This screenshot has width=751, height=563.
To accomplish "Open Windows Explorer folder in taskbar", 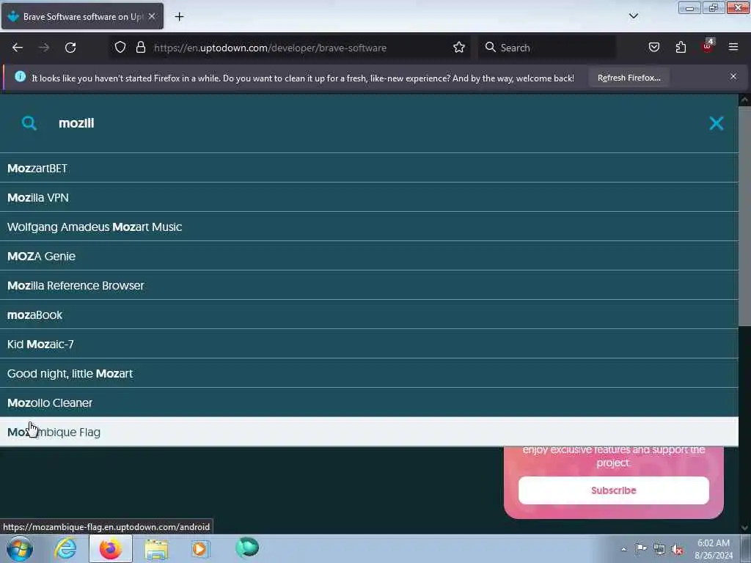I will 156,549.
